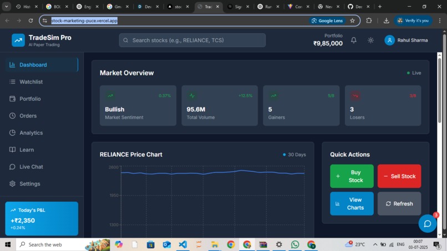Open Chrome three-dot menu

[440, 21]
